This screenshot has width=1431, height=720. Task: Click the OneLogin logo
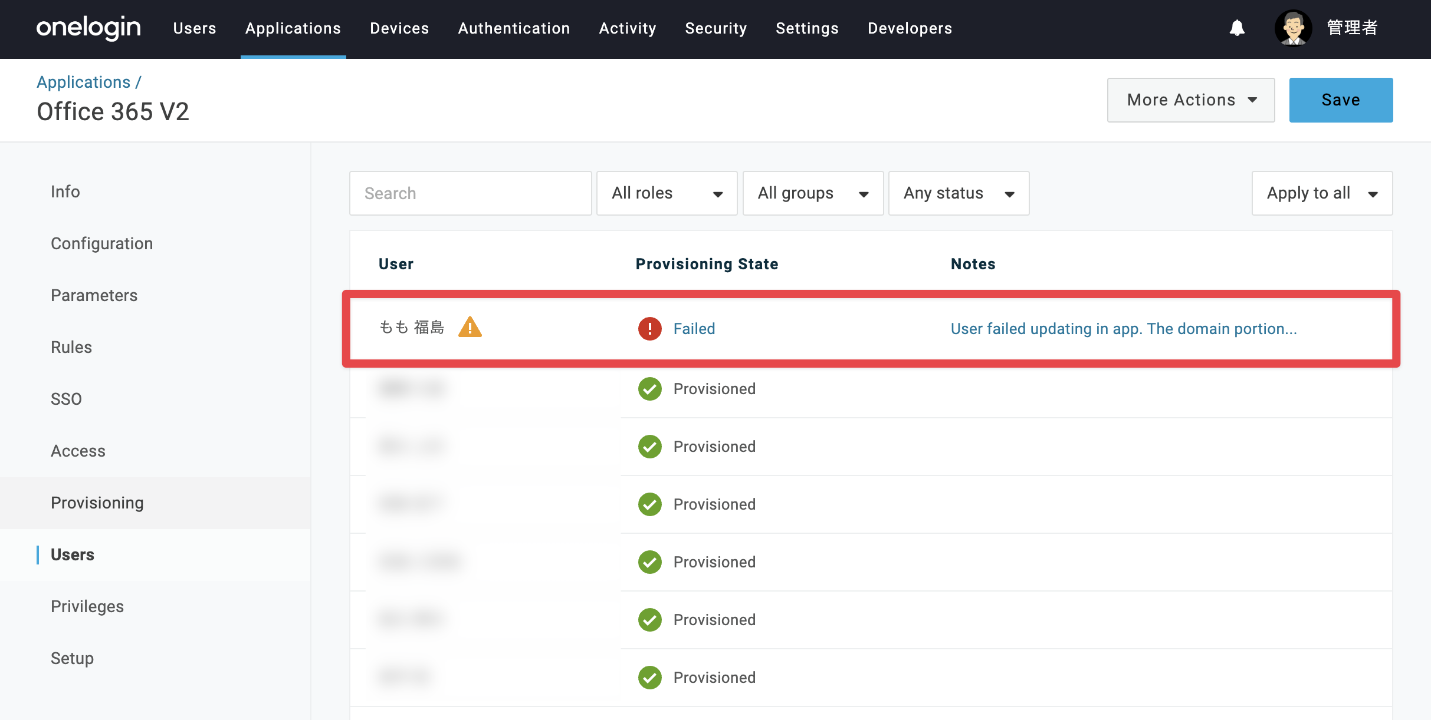click(x=88, y=28)
